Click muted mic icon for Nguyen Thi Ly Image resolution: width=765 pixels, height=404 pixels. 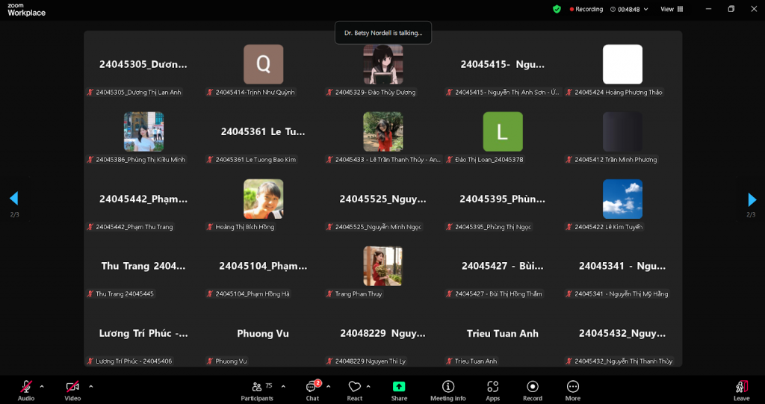click(x=329, y=361)
